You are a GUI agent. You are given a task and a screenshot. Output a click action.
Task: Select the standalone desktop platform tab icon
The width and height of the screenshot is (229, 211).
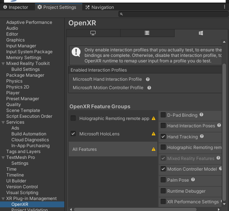[x=93, y=33]
